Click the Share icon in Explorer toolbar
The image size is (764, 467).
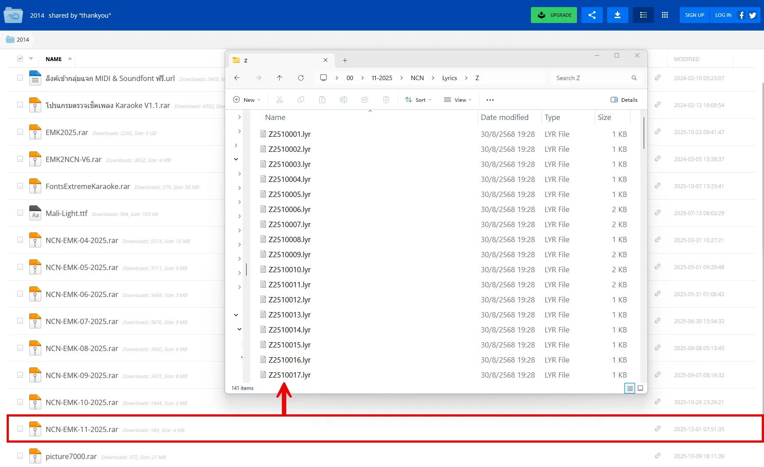pyautogui.click(x=365, y=100)
